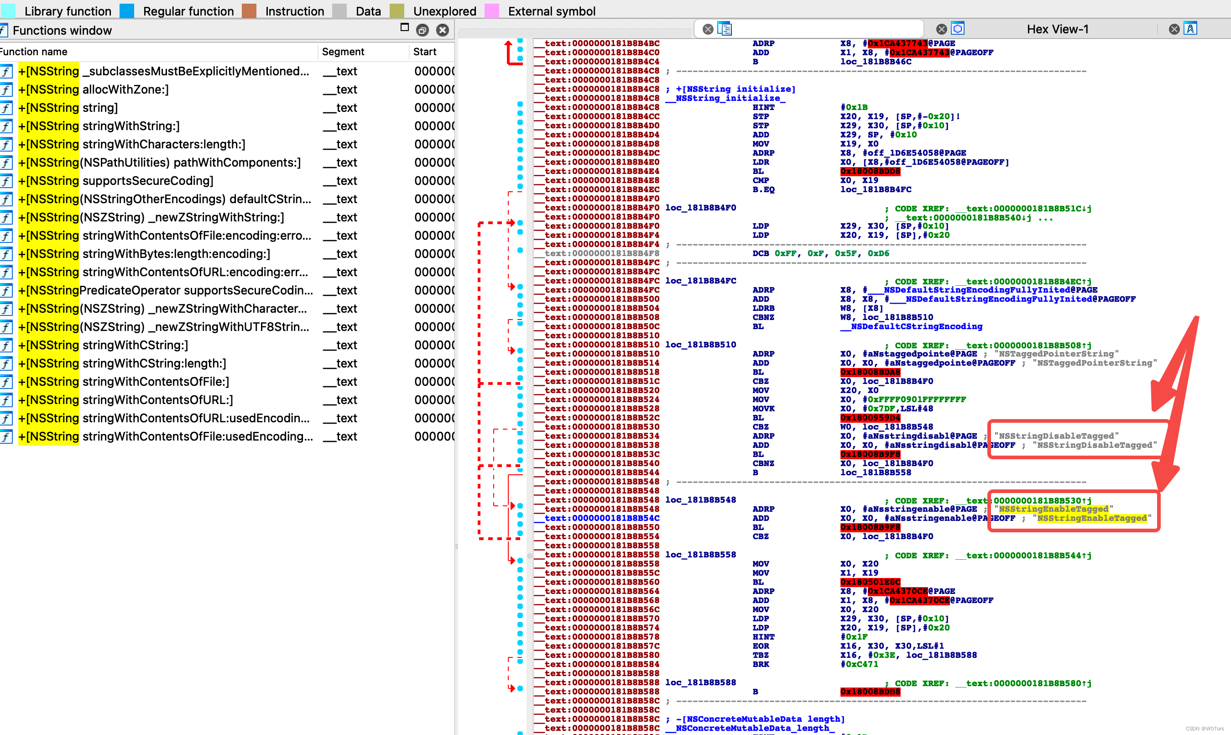Click the 0x1800959D4 highlighted BL operand
1231x735 pixels.
tap(870, 418)
